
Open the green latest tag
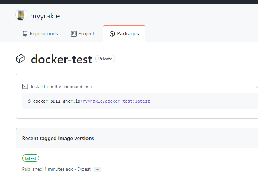pos(31,158)
